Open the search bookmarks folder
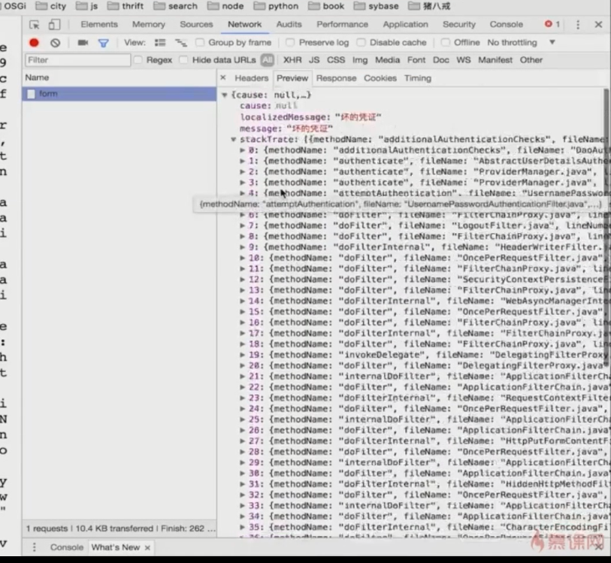Image resolution: width=611 pixels, height=563 pixels. 175,6
